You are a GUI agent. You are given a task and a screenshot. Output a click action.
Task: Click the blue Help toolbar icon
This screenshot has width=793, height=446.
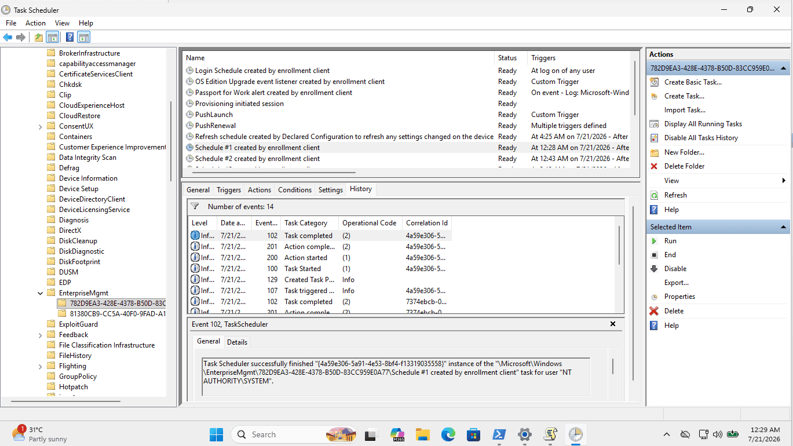pyautogui.click(x=70, y=38)
